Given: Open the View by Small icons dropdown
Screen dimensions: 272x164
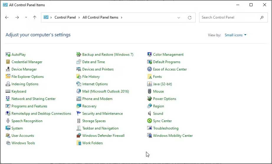Looking at the screenshot, I should (235, 35).
